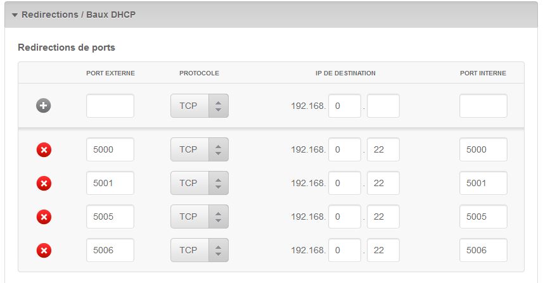Click the external port 5005 field
The image size is (543, 283).
[x=110, y=217]
